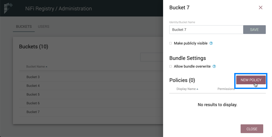272x137 pixels.
Task: Toggle Allow bundle overwrite checkbox
Action: pos(171,67)
